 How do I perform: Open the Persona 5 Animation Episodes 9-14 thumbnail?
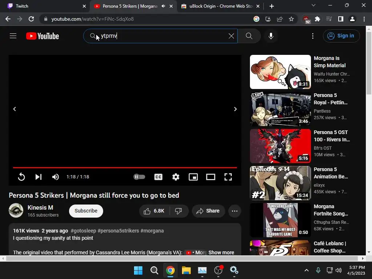click(x=280, y=183)
